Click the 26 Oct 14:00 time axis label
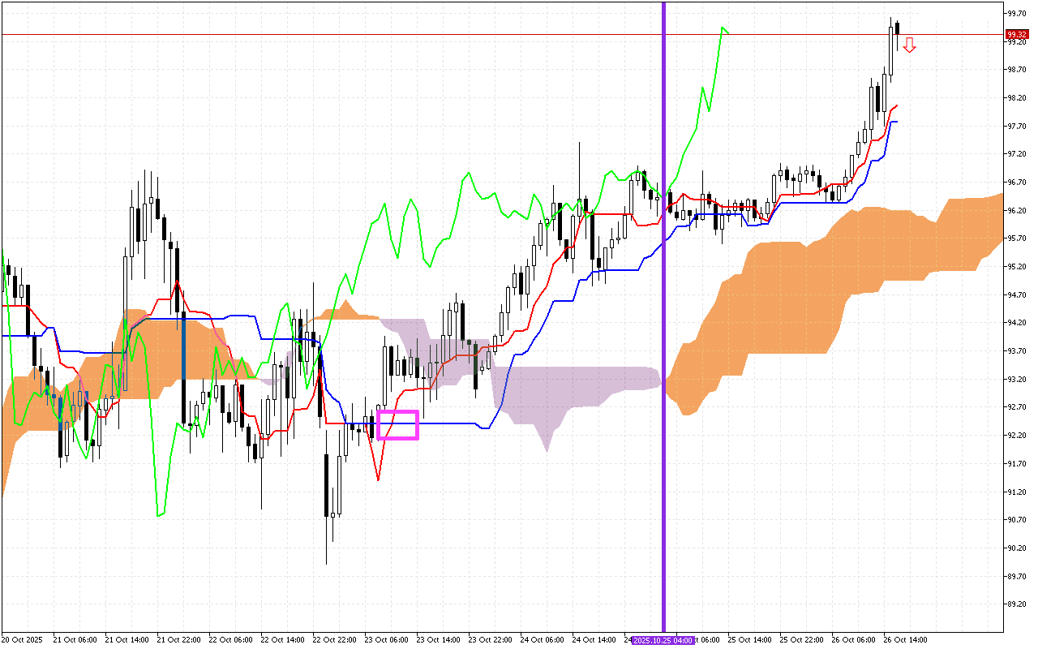Viewport: 1038px width, 649px height. pos(905,639)
